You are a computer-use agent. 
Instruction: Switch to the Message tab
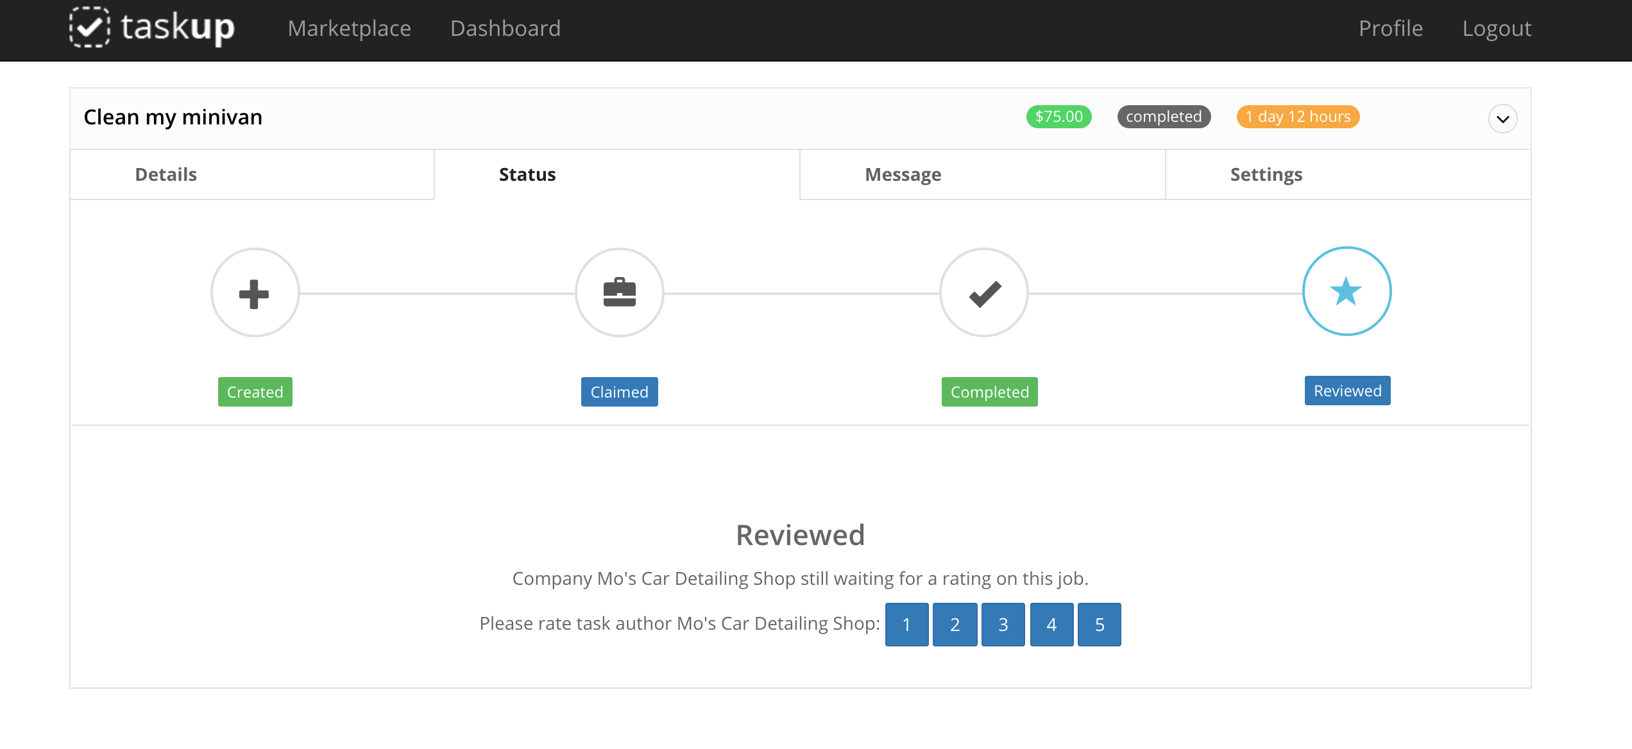pos(903,174)
